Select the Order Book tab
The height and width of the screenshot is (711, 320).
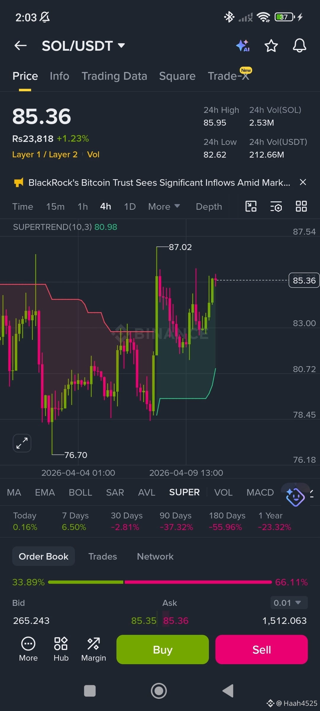tap(44, 556)
